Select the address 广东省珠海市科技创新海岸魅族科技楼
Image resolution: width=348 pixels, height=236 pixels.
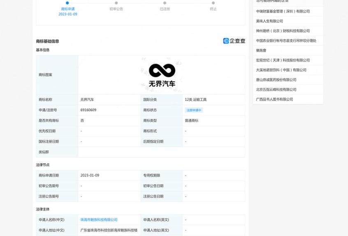[x=109, y=230]
